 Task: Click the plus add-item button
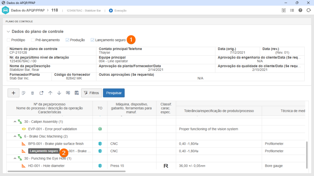point(13,93)
